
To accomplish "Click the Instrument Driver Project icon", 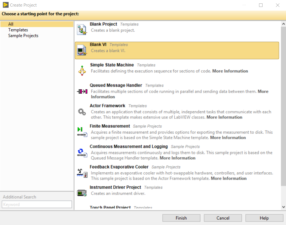I will click(82, 193).
